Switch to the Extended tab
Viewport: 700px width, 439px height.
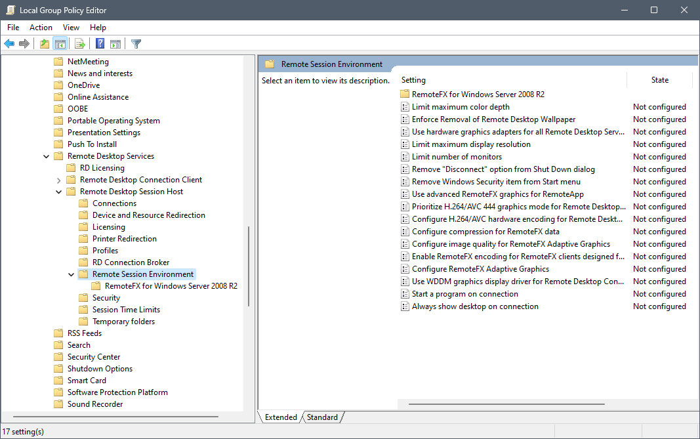click(281, 417)
